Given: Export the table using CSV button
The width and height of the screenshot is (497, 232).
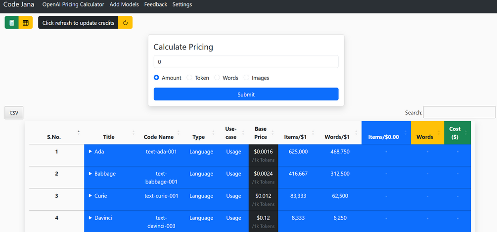Looking at the screenshot, I should click(x=14, y=113).
